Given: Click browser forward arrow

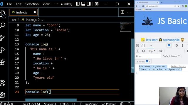Looking at the screenshot, I should click(x=140, y=6).
